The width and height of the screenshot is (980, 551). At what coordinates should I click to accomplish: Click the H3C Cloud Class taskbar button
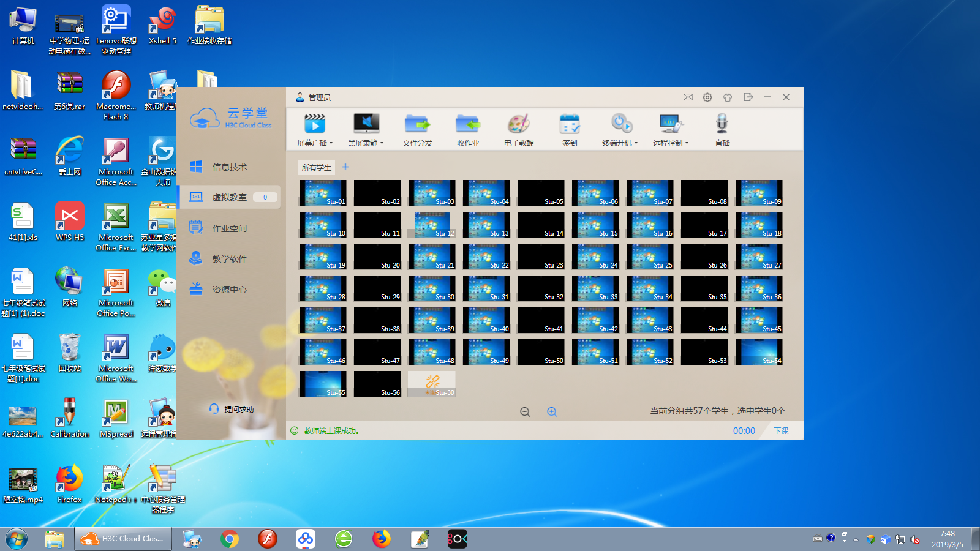pos(124,539)
